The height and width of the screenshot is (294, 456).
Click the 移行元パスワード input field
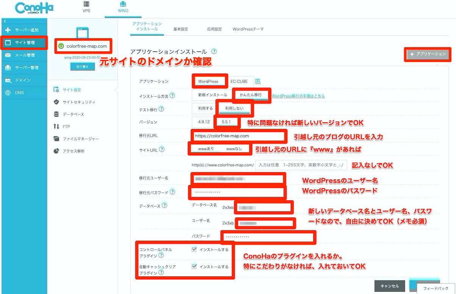238,192
